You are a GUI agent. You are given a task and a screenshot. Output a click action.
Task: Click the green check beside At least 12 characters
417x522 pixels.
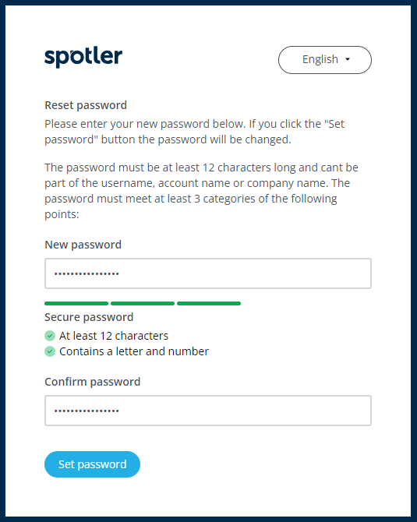coord(50,336)
